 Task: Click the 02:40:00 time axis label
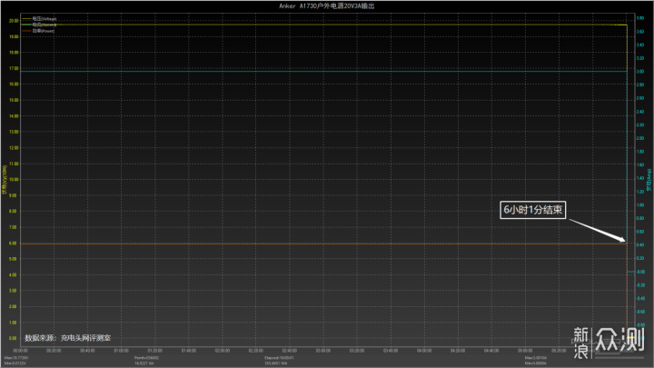click(x=290, y=351)
